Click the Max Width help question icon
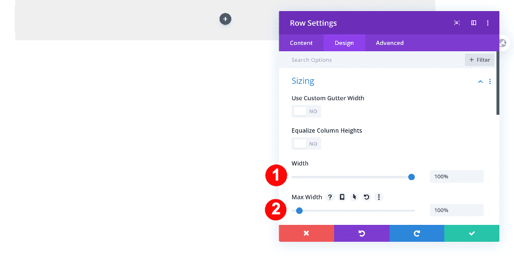The width and height of the screenshot is (514, 261). tap(330, 197)
